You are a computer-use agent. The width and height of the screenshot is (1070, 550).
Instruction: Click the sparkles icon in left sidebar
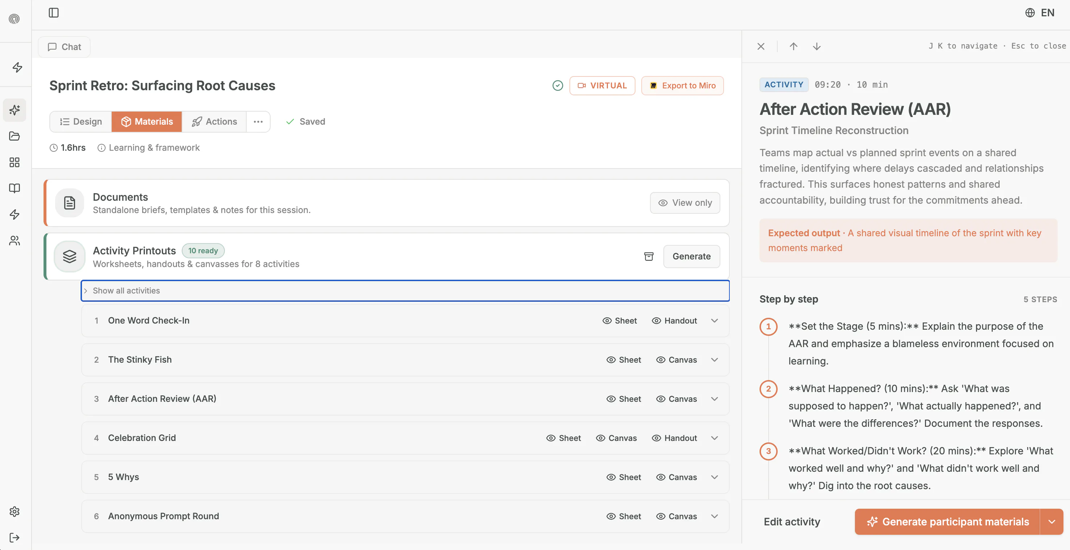click(x=15, y=110)
